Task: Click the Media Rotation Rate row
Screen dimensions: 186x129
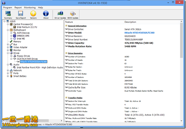Action: click(x=122, y=46)
